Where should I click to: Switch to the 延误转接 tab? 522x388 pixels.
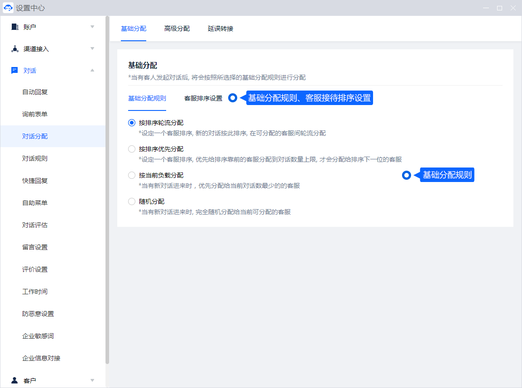(x=220, y=29)
